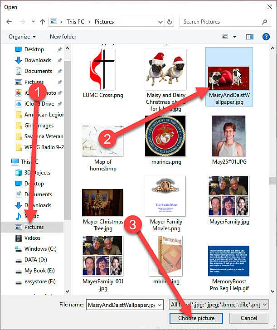Click the Videos filmstrip icon
The width and height of the screenshot is (277, 330).
[x=19, y=238]
